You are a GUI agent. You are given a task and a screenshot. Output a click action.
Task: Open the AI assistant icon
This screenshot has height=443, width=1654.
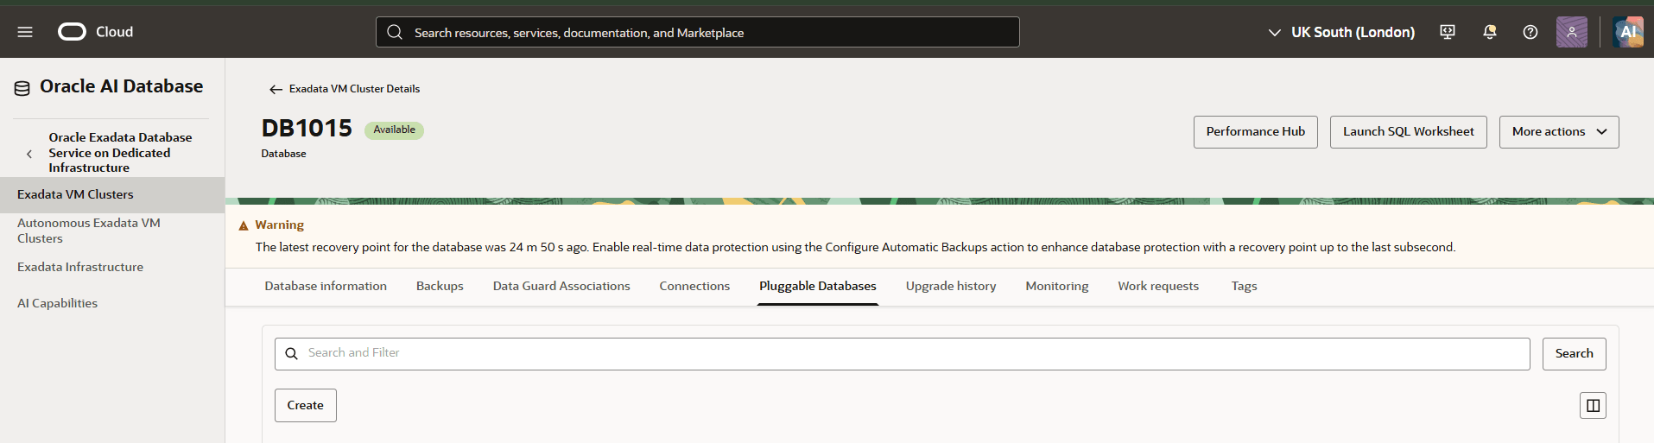(x=1628, y=32)
